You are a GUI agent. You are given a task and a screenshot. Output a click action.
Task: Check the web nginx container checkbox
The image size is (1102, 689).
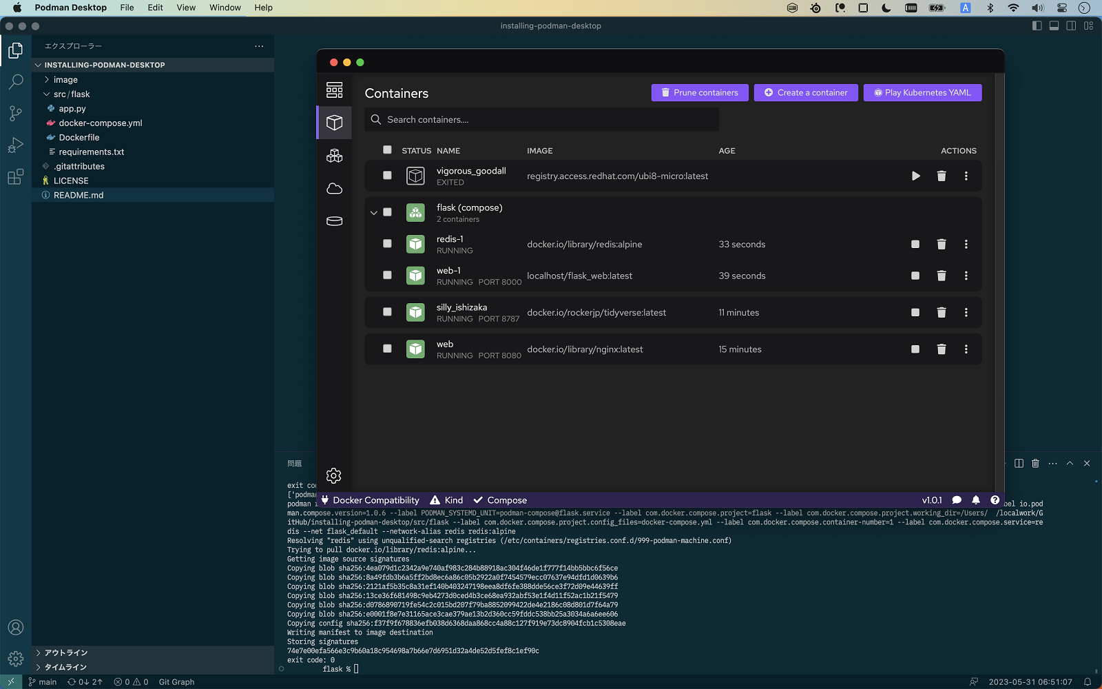tap(387, 349)
